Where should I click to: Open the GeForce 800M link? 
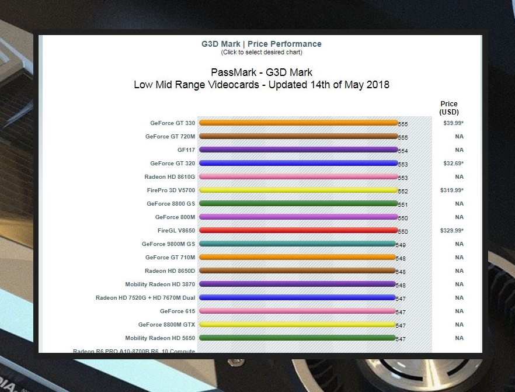pyautogui.click(x=175, y=217)
